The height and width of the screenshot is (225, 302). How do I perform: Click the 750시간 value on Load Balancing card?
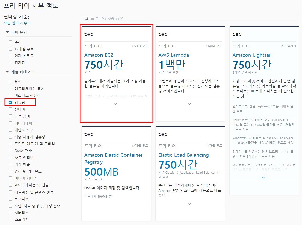pos(178,165)
